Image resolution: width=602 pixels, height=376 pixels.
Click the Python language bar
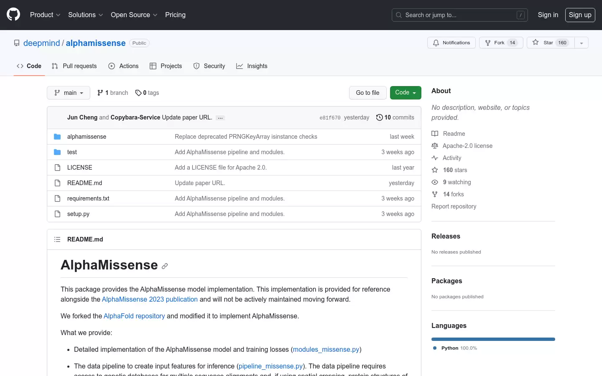pyautogui.click(x=493, y=339)
